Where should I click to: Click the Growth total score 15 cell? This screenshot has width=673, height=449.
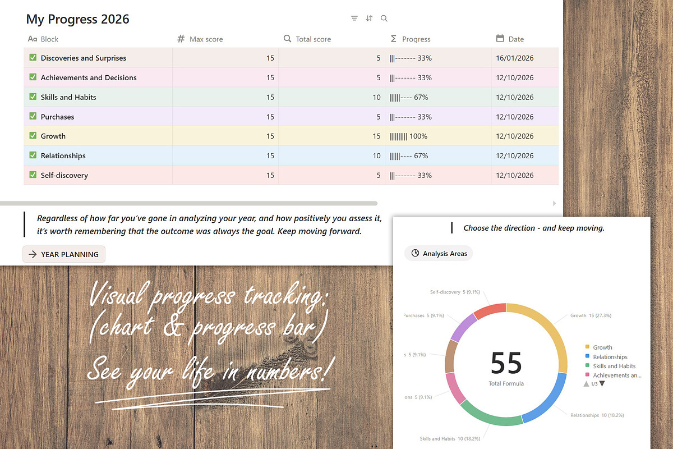pyautogui.click(x=331, y=136)
